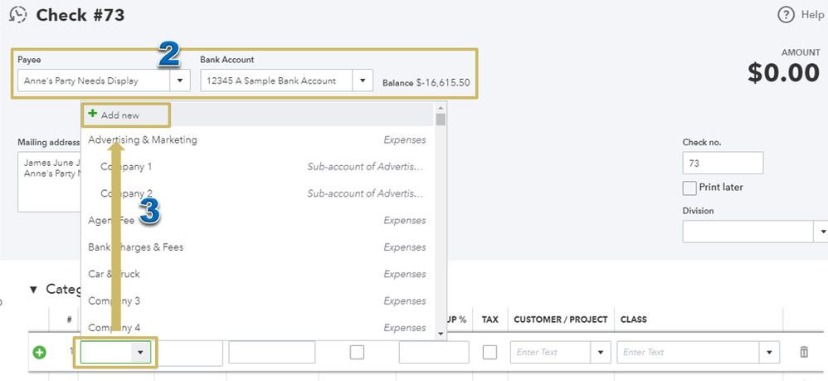The height and width of the screenshot is (381, 828).
Task: Select Advertising & Marketing from the list
Action: (143, 140)
